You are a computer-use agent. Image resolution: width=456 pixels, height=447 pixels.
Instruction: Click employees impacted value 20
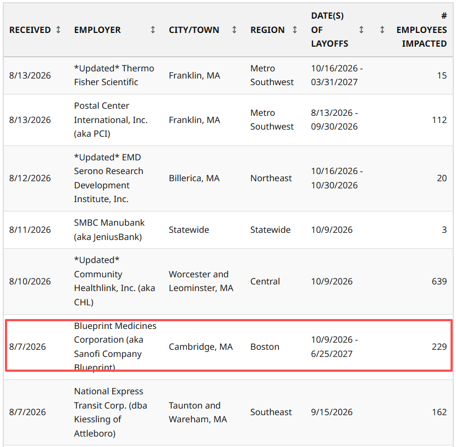tap(442, 178)
